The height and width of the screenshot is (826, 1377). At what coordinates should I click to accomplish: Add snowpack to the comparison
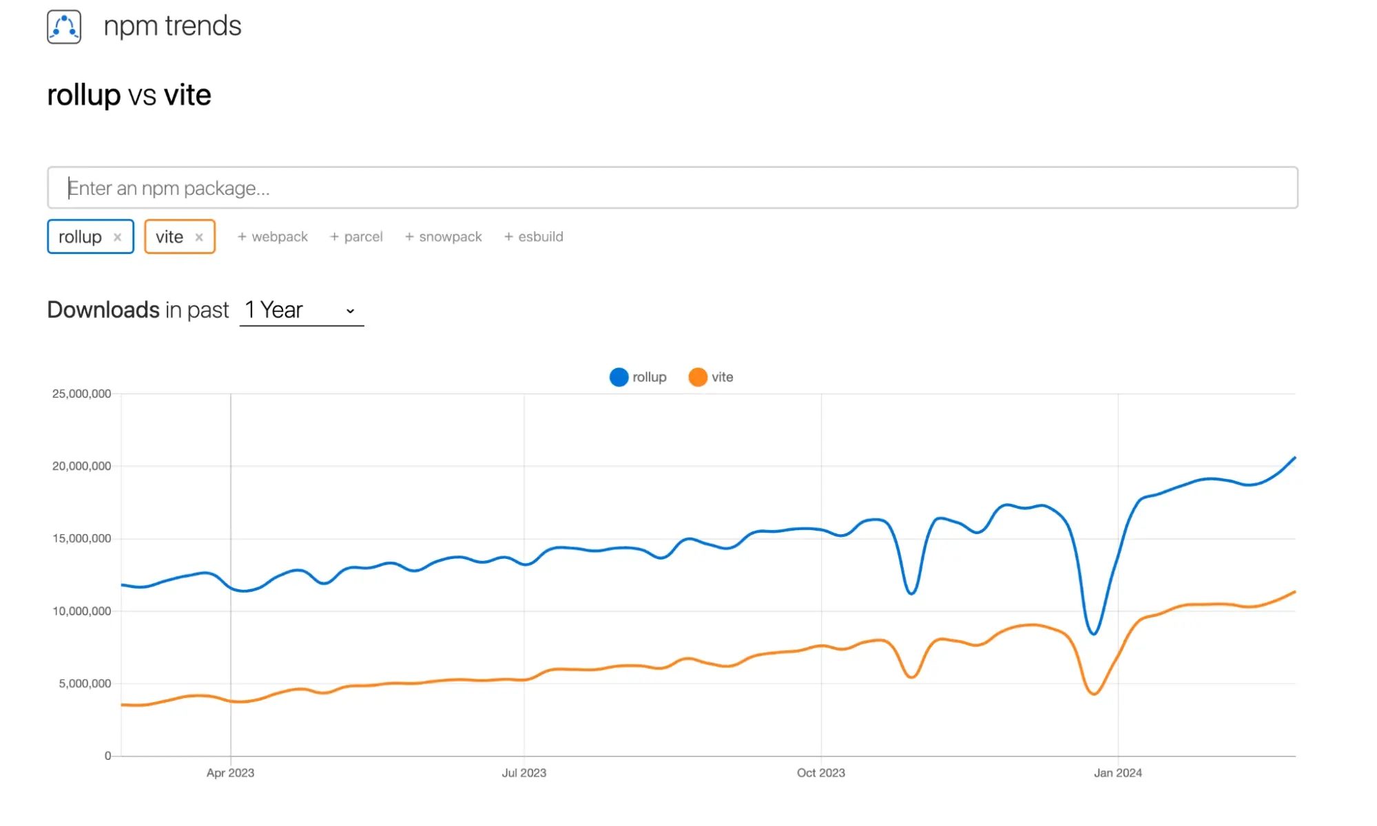click(x=443, y=237)
